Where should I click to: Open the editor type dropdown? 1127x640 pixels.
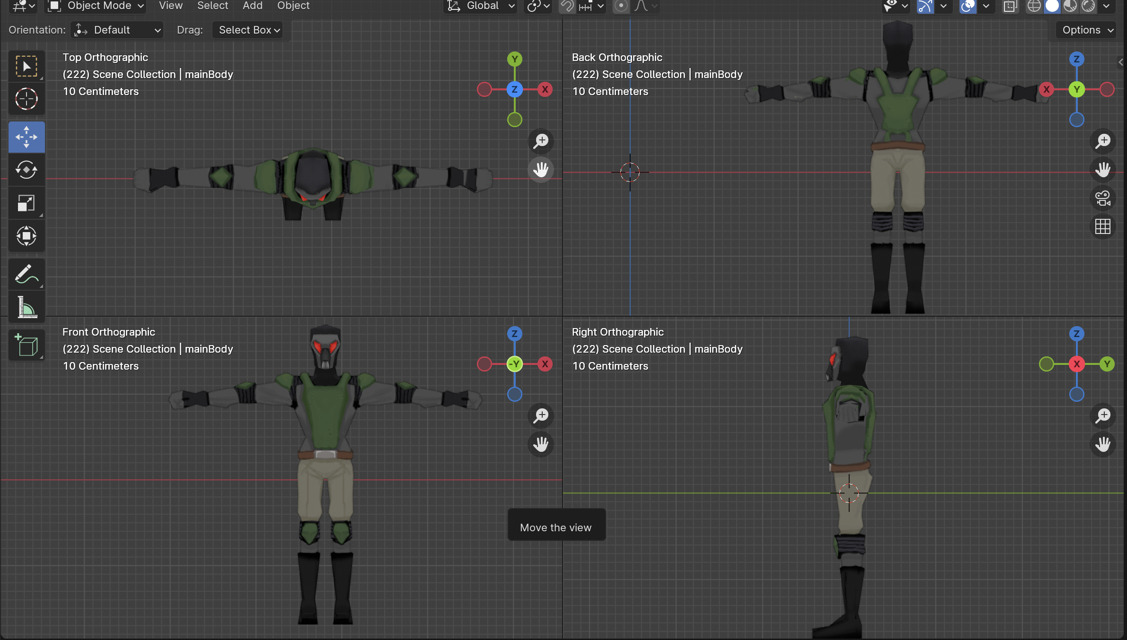(24, 6)
